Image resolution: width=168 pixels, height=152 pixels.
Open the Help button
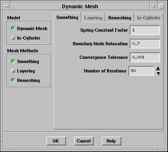click(x=111, y=141)
